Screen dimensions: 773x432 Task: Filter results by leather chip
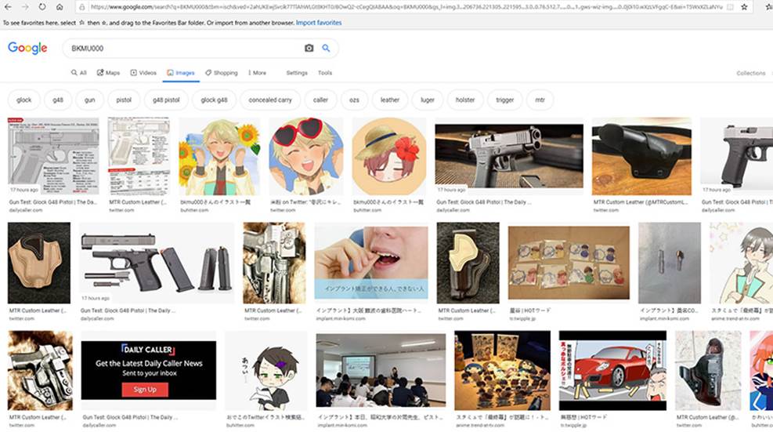[x=390, y=100]
